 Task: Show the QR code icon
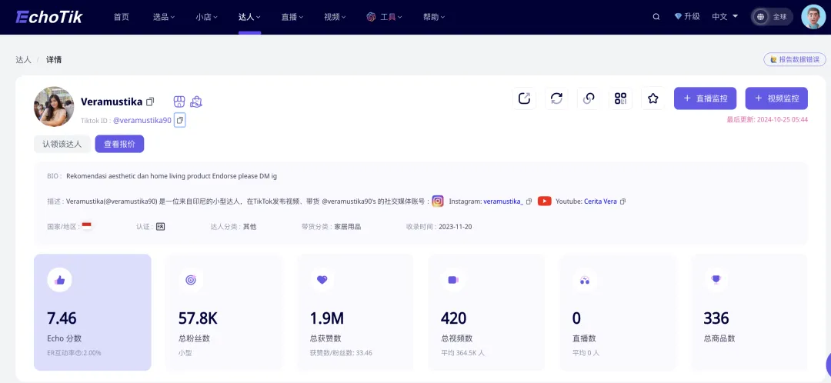coord(621,98)
